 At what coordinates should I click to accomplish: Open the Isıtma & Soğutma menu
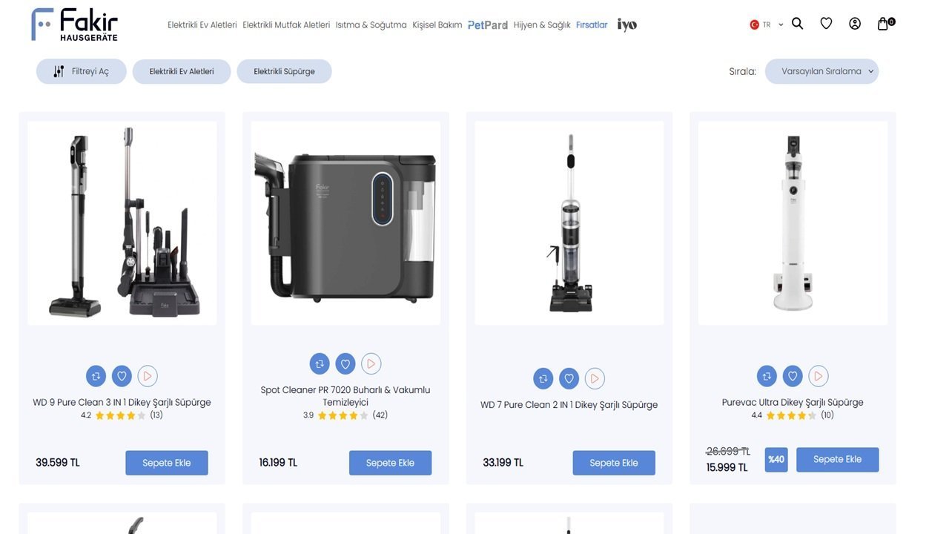point(371,25)
